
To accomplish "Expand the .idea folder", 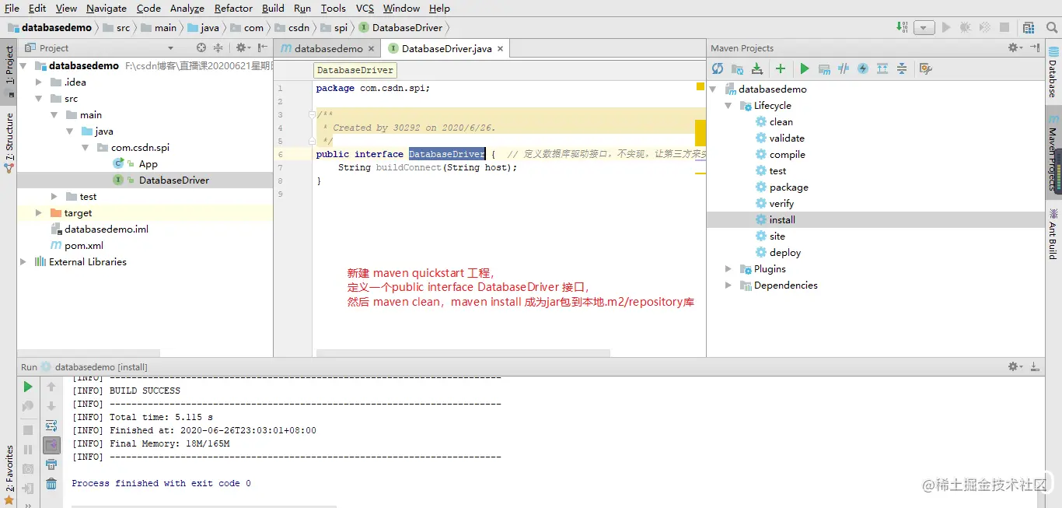I will coord(39,82).
